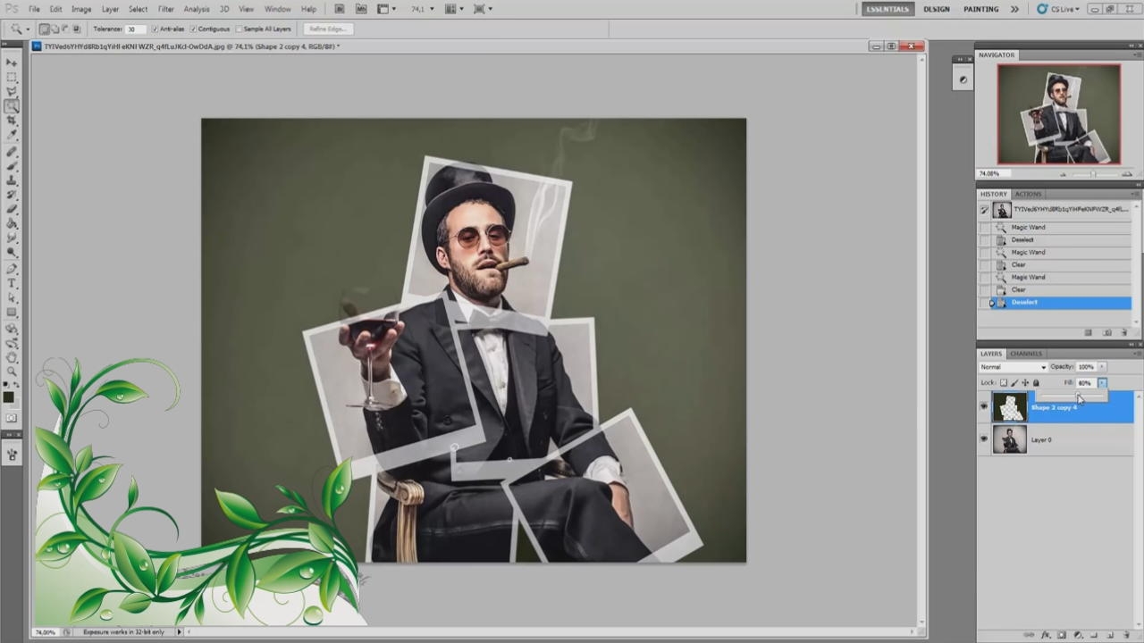Delete the selected layer
Viewport: 1144px width, 643px height.
coord(1126,635)
